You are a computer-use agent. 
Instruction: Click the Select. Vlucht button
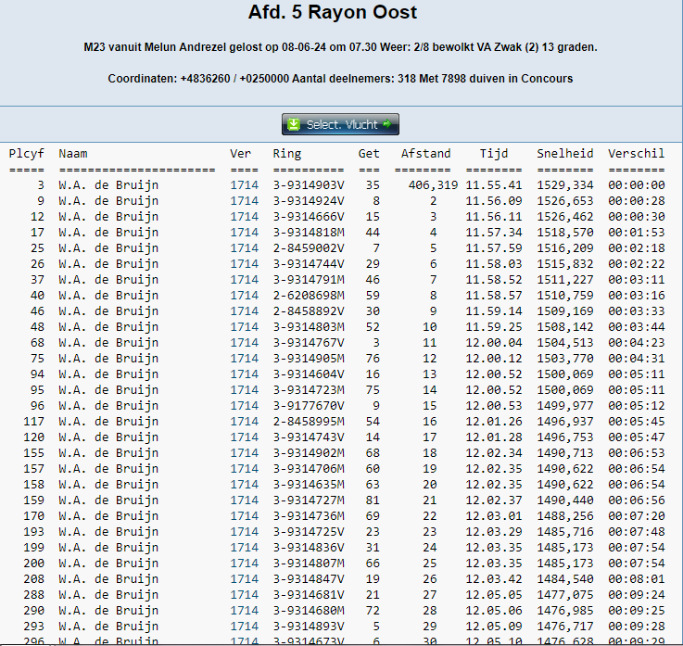click(340, 124)
